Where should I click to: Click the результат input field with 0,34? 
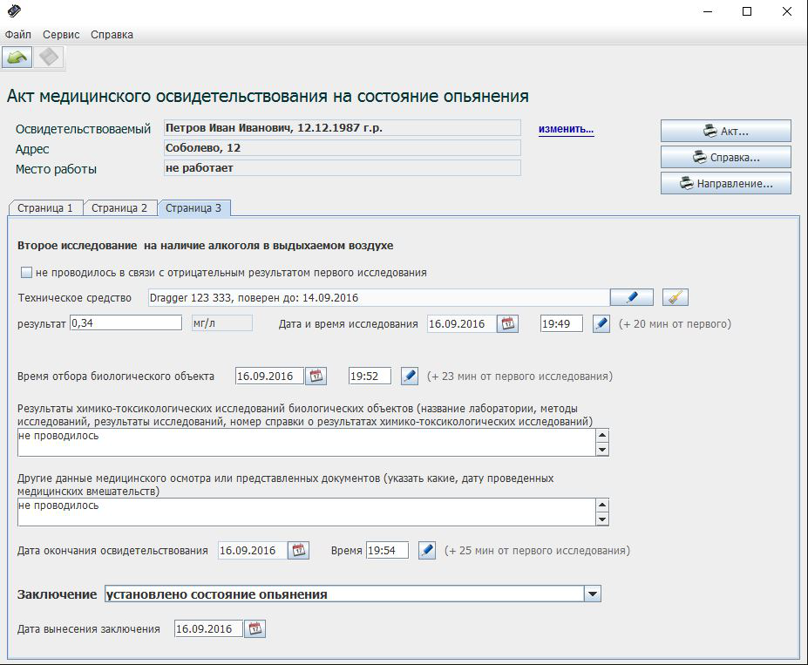click(126, 323)
